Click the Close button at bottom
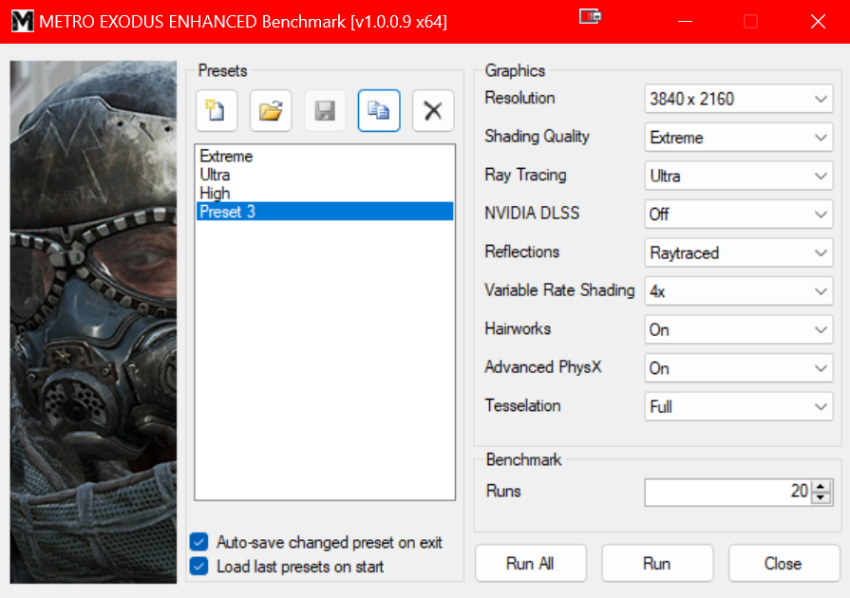Screen dimensions: 850x598 pyautogui.click(x=784, y=563)
